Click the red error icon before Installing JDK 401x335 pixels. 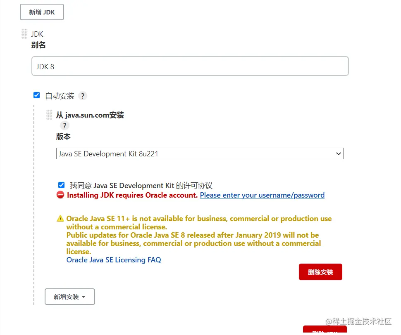tap(60, 195)
